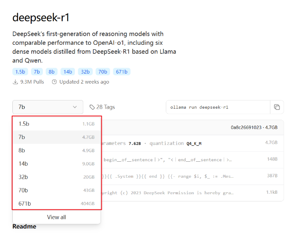Click the 70b tag badge

[x=103, y=72]
